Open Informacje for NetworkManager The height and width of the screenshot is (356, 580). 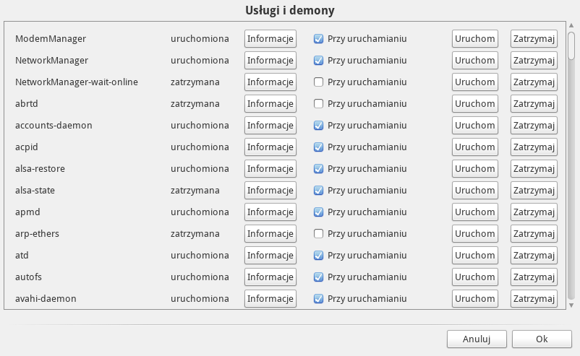pyautogui.click(x=270, y=61)
